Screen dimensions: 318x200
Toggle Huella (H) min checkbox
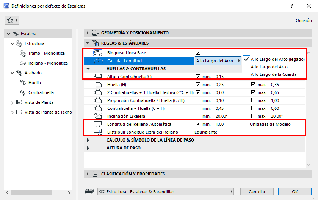198,85
